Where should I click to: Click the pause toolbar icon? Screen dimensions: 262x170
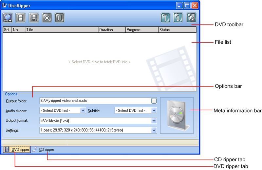tap(60, 18)
